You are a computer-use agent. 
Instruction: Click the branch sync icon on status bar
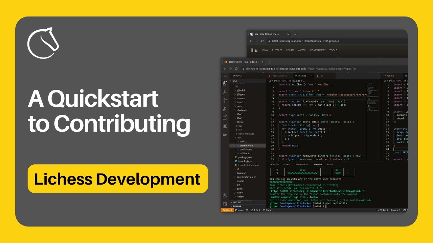247,210
